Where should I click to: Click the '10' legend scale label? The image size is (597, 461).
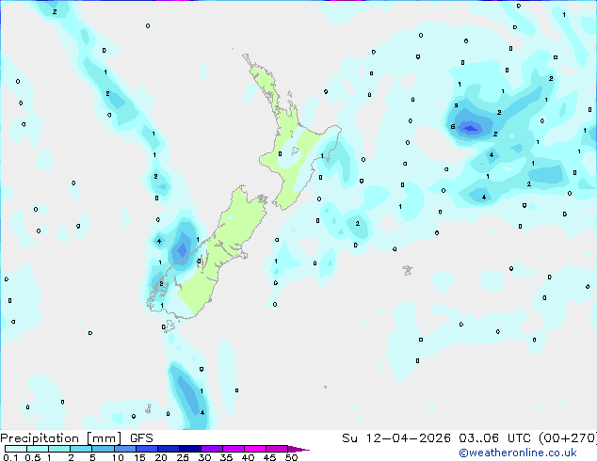118,457
